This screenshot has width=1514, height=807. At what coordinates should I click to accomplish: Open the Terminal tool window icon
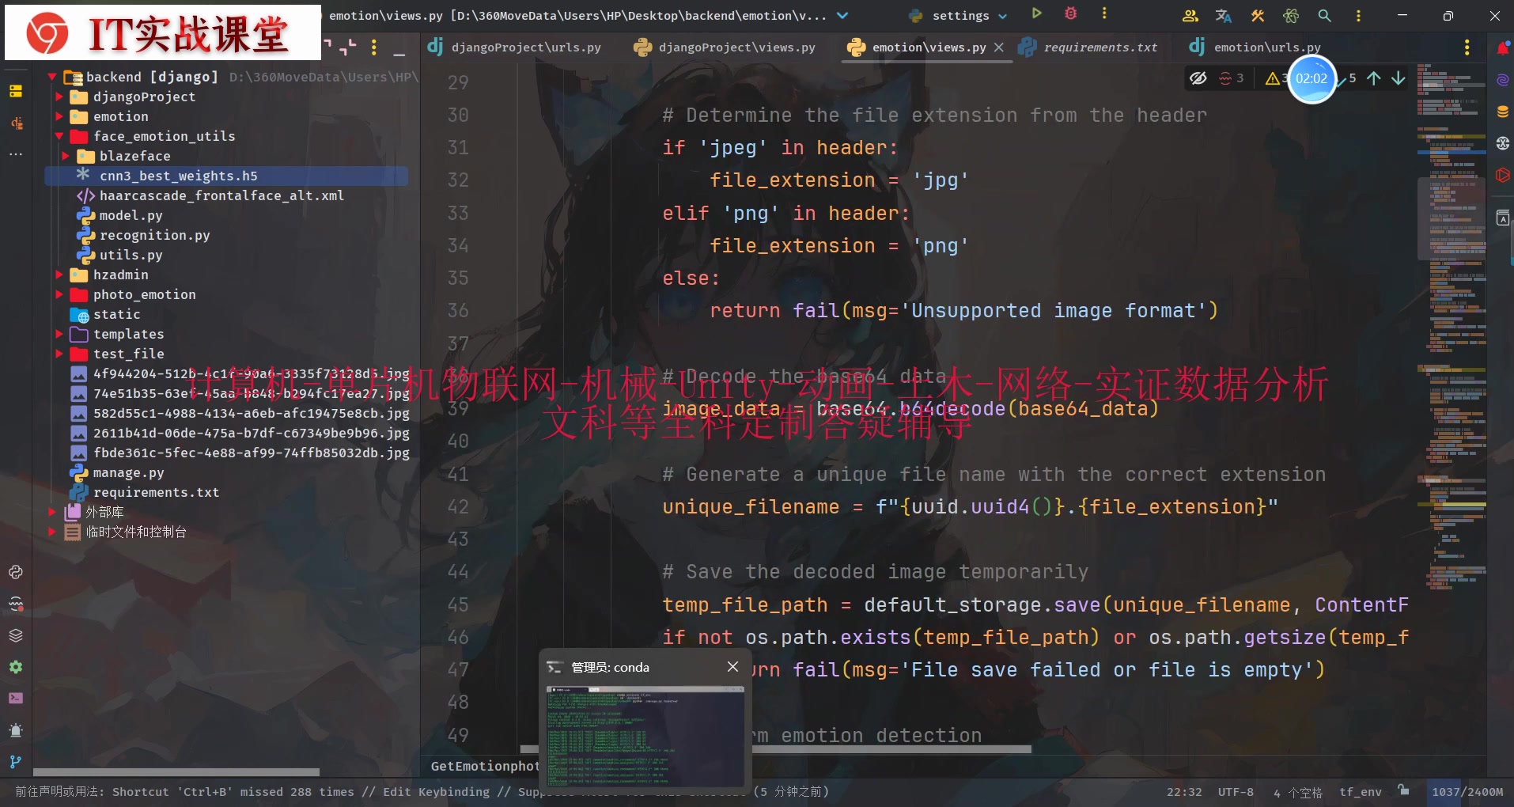point(16,698)
